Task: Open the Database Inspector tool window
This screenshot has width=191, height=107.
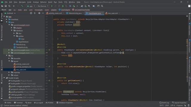Action: pos(65,103)
